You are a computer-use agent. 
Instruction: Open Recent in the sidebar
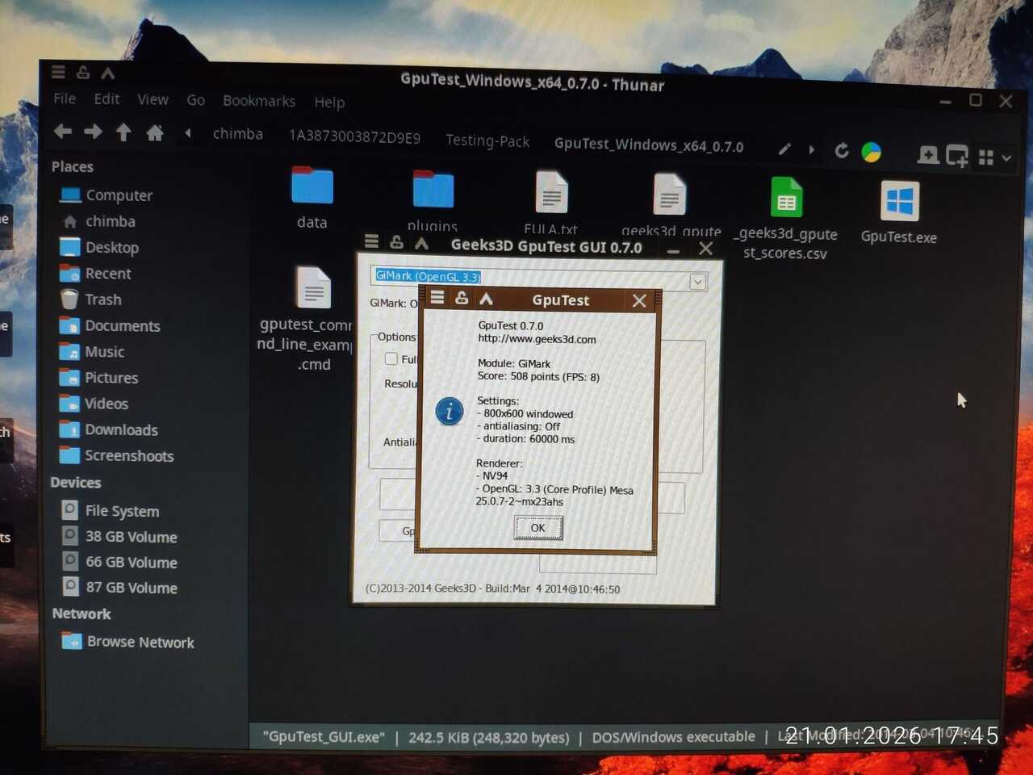coord(96,274)
